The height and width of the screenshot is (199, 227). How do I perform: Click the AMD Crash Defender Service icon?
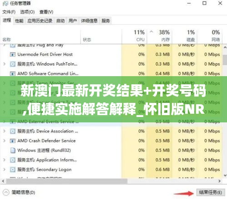click(x=13, y=141)
